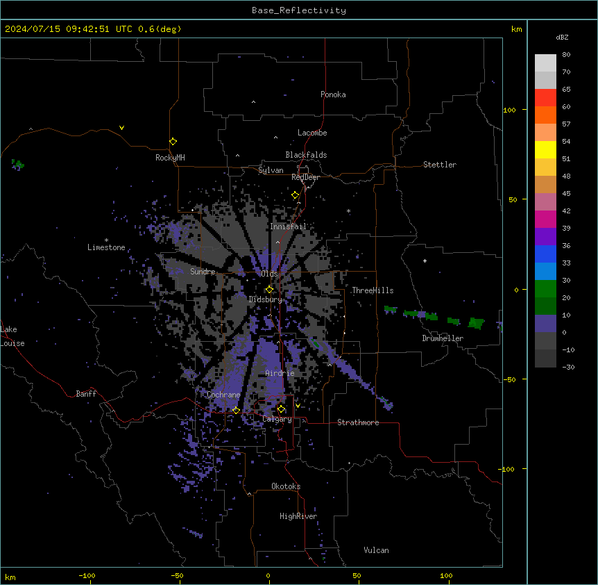598x585 pixels.
Task: Click the white caret marker left of Lacombe
Action: [x=275, y=137]
